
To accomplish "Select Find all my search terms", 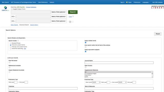I will click(11, 45).
